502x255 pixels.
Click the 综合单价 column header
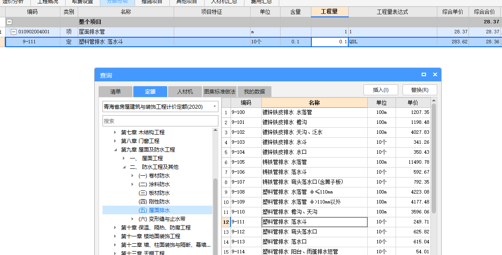click(x=452, y=12)
